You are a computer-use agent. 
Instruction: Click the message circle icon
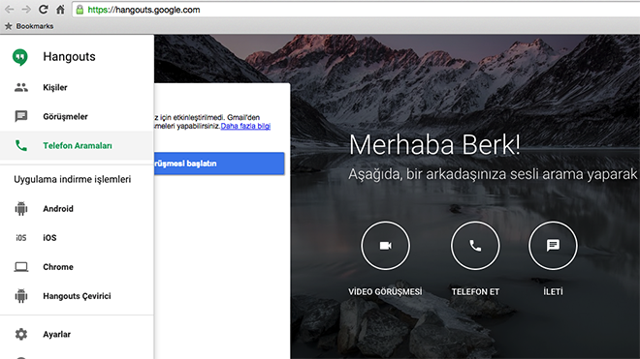click(x=553, y=246)
